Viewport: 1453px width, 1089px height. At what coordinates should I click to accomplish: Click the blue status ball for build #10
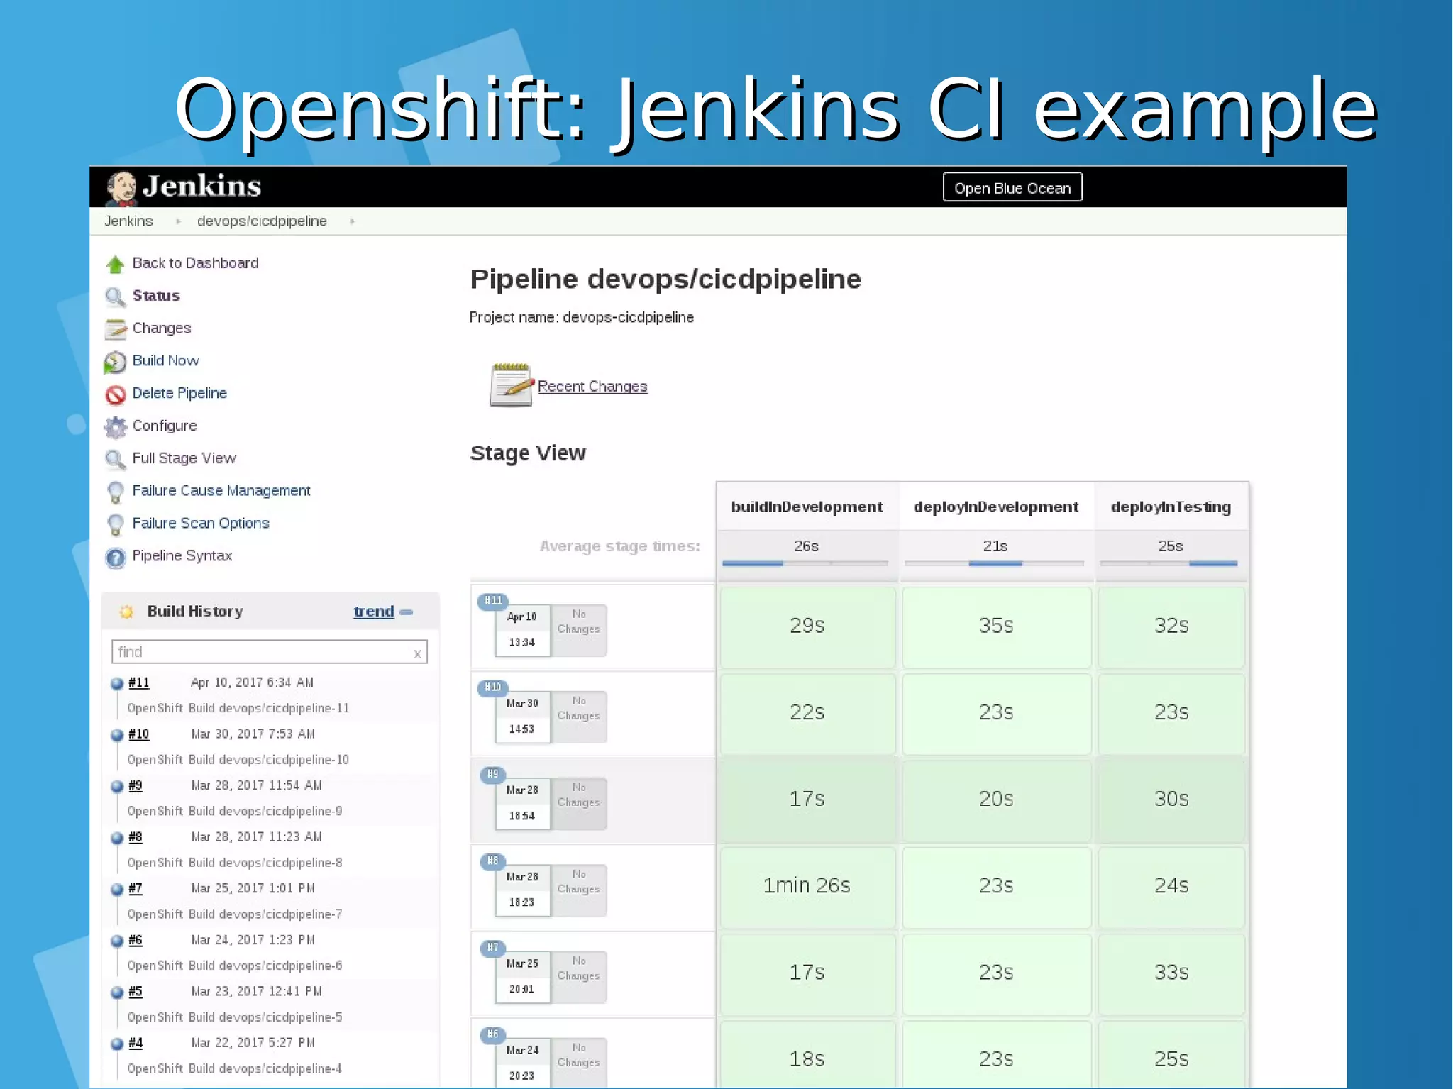click(117, 735)
